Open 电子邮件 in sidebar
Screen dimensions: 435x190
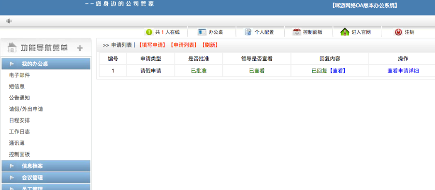click(19, 75)
